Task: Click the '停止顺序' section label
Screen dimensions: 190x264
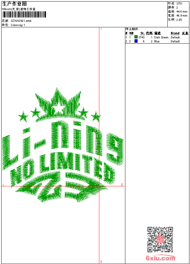Action: point(132,29)
